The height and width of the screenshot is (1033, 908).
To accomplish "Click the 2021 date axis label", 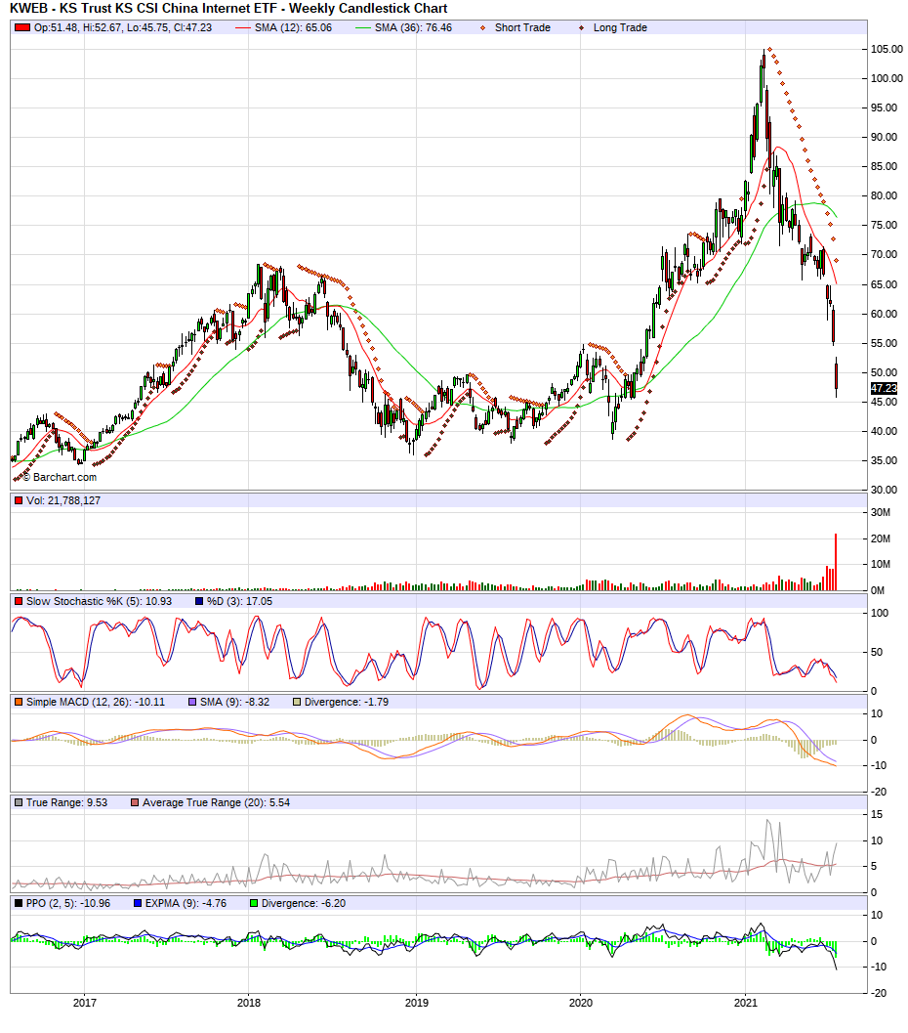I will [746, 1003].
